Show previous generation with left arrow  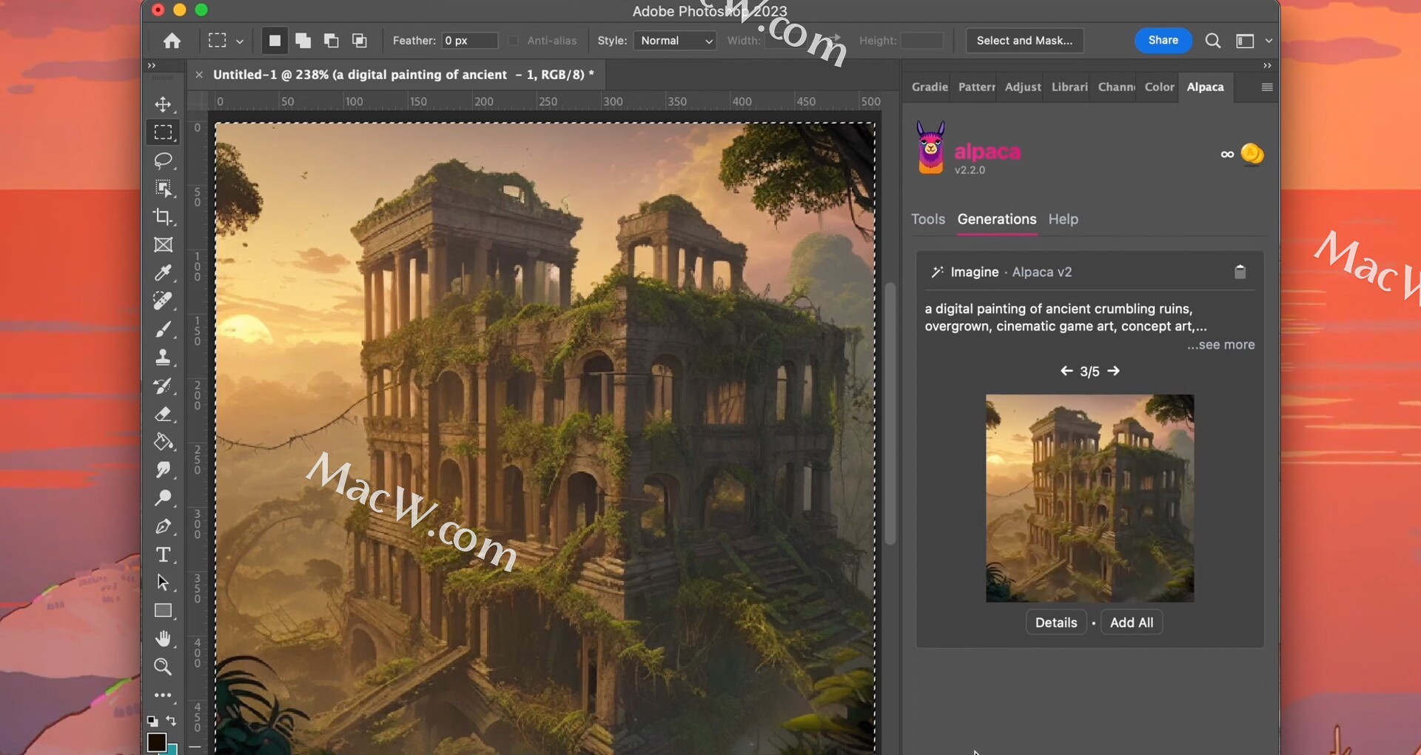coord(1066,371)
